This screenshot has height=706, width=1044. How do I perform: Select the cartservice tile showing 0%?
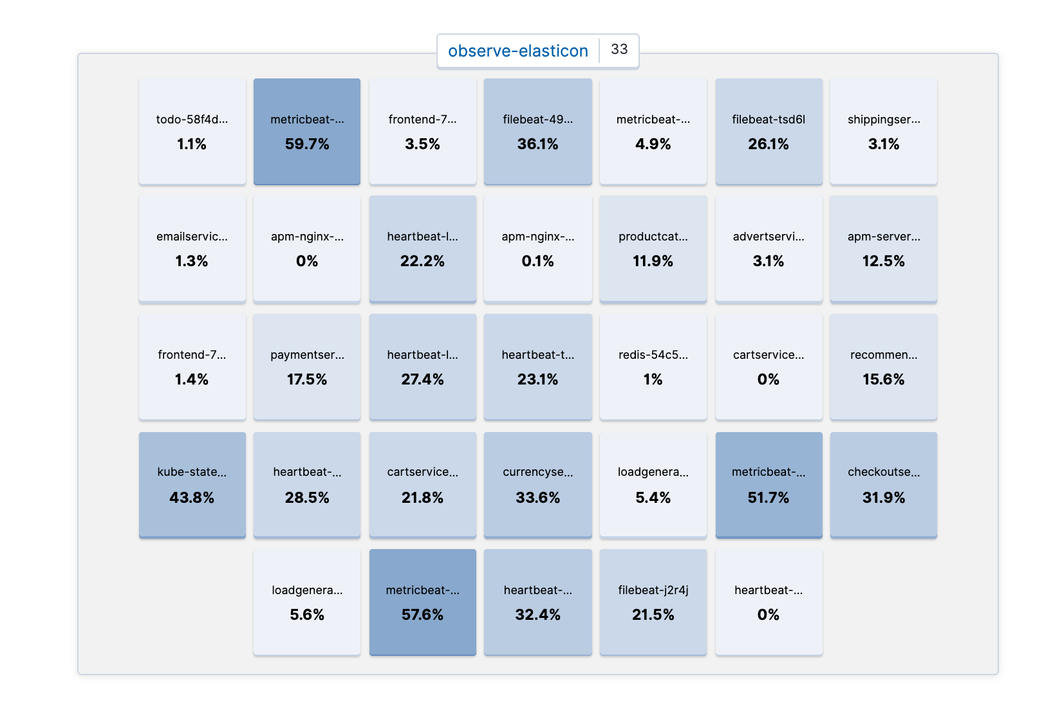[x=769, y=367]
